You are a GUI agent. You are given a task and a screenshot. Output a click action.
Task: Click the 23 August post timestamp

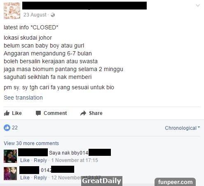click(35, 15)
